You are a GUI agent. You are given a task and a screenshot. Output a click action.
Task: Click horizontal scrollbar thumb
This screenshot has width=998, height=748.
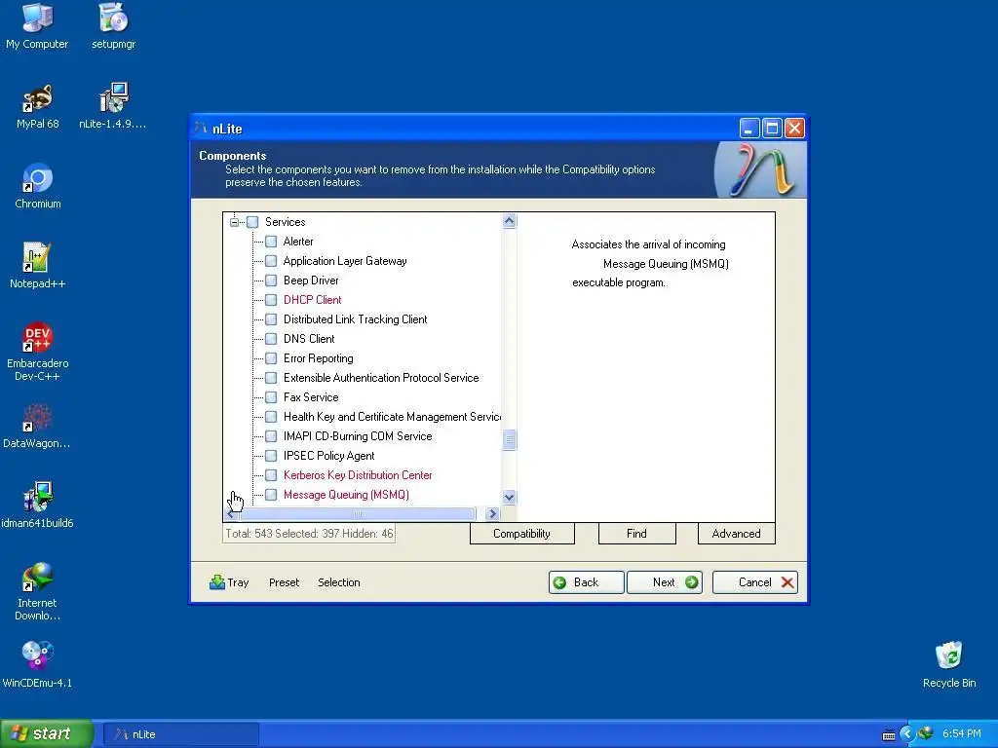357,513
